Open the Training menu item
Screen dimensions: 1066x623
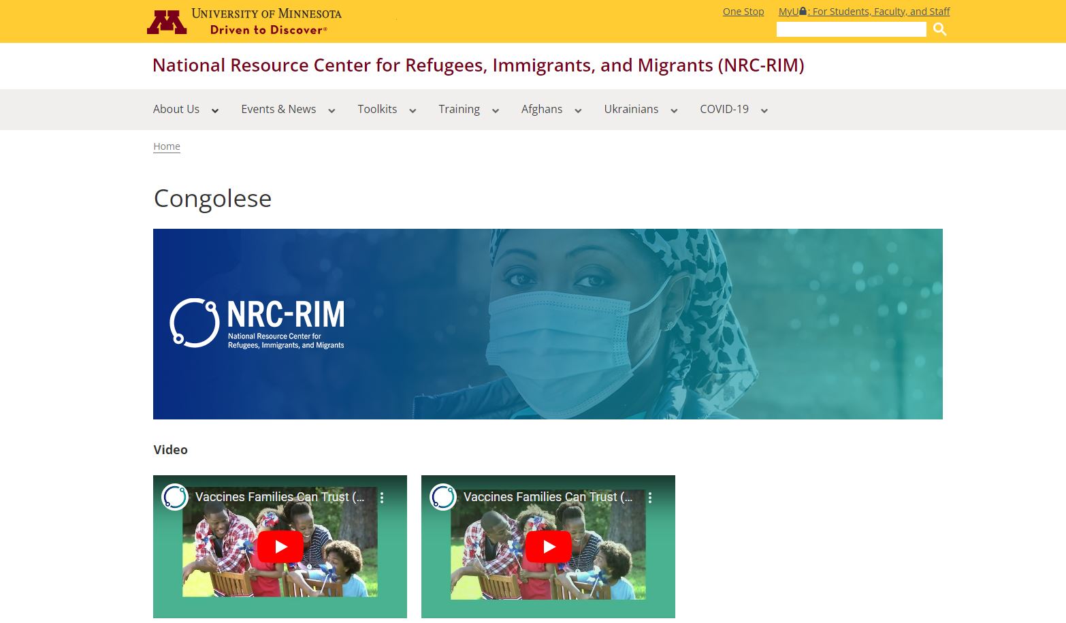(459, 109)
